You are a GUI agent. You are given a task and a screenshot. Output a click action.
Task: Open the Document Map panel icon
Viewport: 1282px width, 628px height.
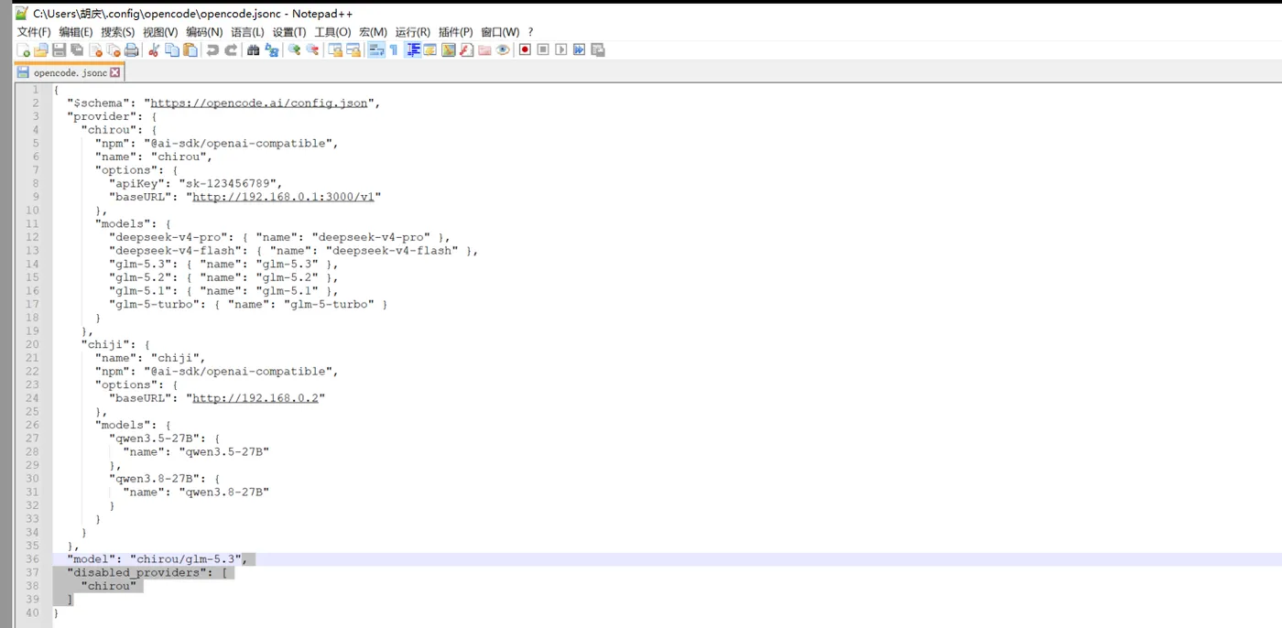(x=448, y=49)
